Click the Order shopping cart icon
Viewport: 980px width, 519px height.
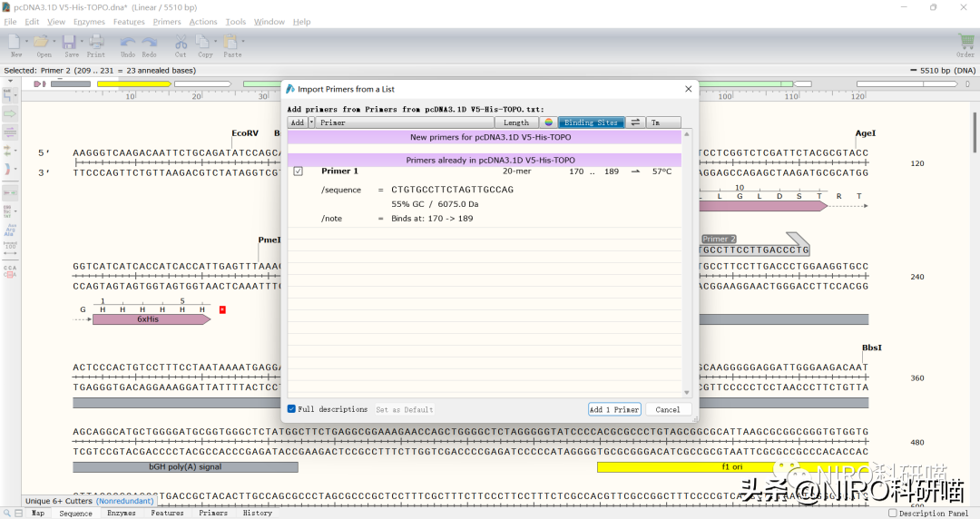[x=965, y=42]
